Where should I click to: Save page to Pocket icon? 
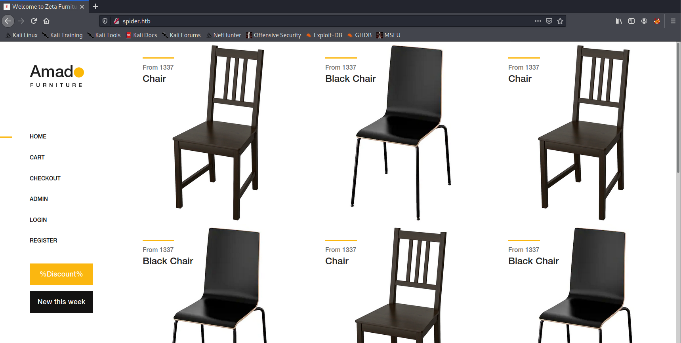coord(549,21)
